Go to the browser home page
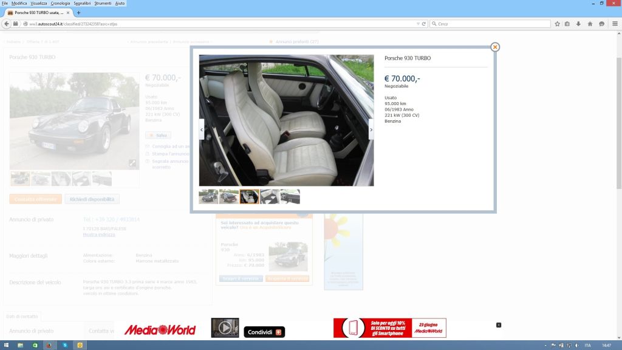 click(590, 24)
